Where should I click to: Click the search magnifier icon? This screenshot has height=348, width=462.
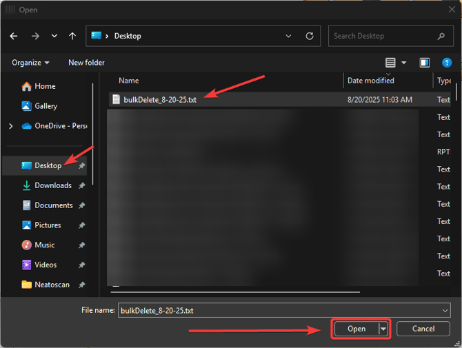tap(441, 36)
